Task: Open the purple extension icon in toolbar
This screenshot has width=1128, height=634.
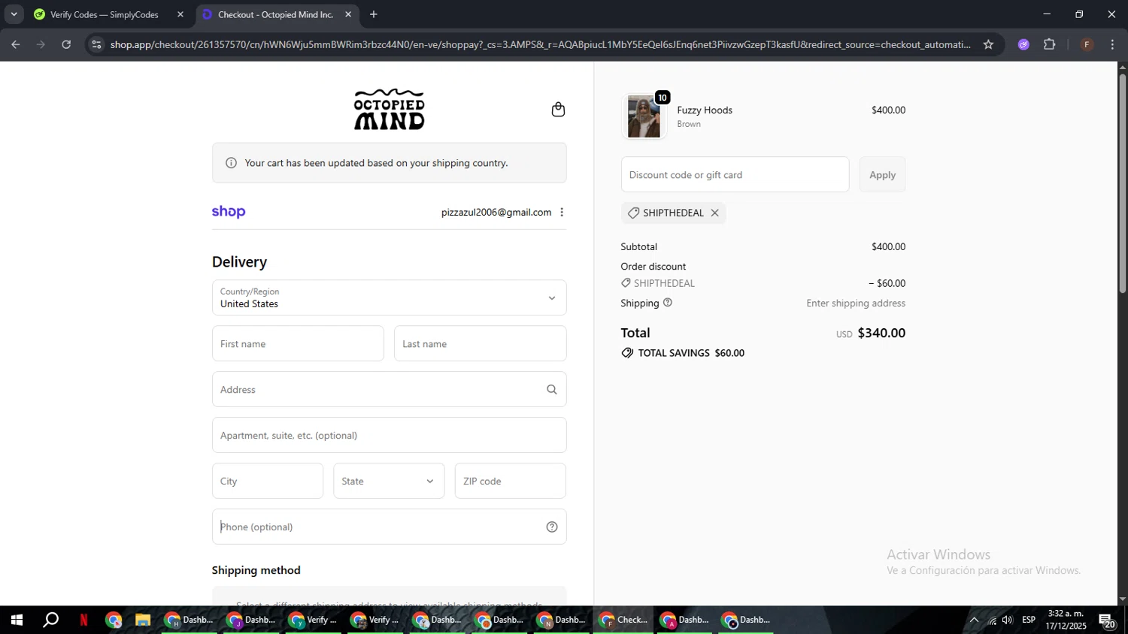Action: [1023, 44]
